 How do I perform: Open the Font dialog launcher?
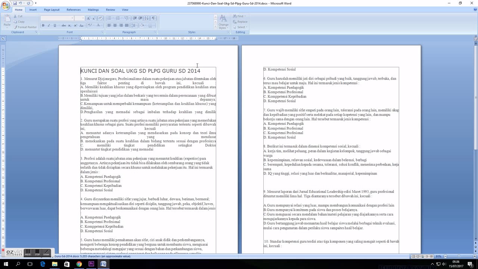(102, 32)
